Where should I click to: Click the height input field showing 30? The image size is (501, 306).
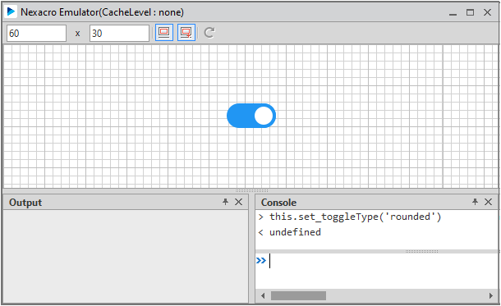(x=119, y=33)
